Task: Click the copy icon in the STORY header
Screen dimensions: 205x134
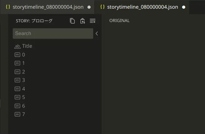Action: tap(72, 21)
